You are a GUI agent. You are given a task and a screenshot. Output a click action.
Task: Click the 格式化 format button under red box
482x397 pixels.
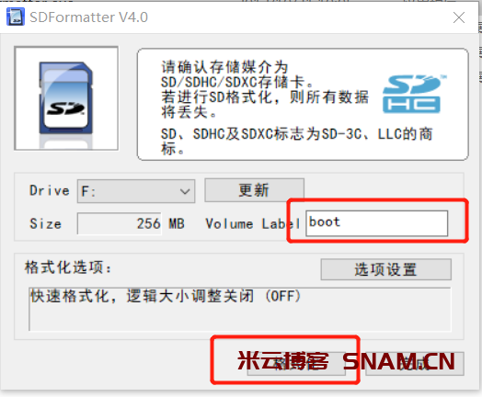coord(296,364)
